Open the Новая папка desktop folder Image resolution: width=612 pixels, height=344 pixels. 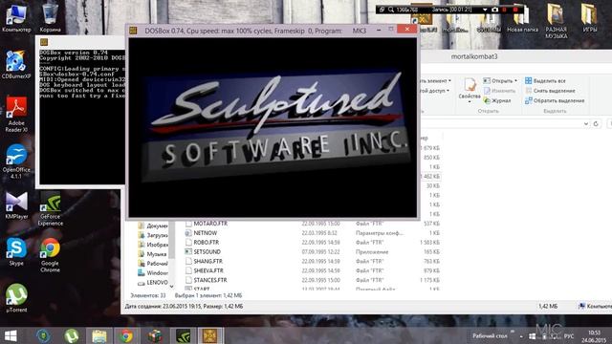tap(522, 18)
